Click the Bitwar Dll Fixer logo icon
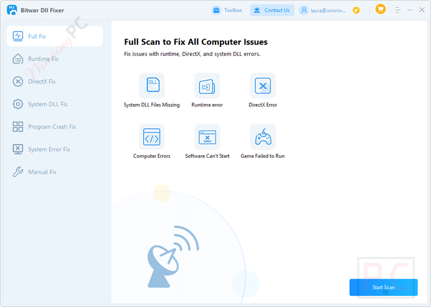The height and width of the screenshot is (307, 431). pyautogui.click(x=12, y=10)
